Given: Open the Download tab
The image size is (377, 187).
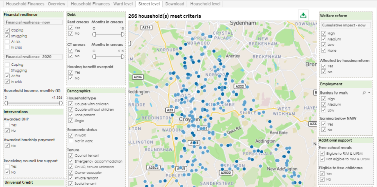Looking at the screenshot, I should pyautogui.click(x=175, y=4).
